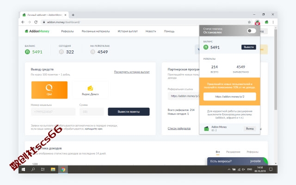Open the volume control in system tray
Viewport: 296px width, 185px height.
point(243,169)
